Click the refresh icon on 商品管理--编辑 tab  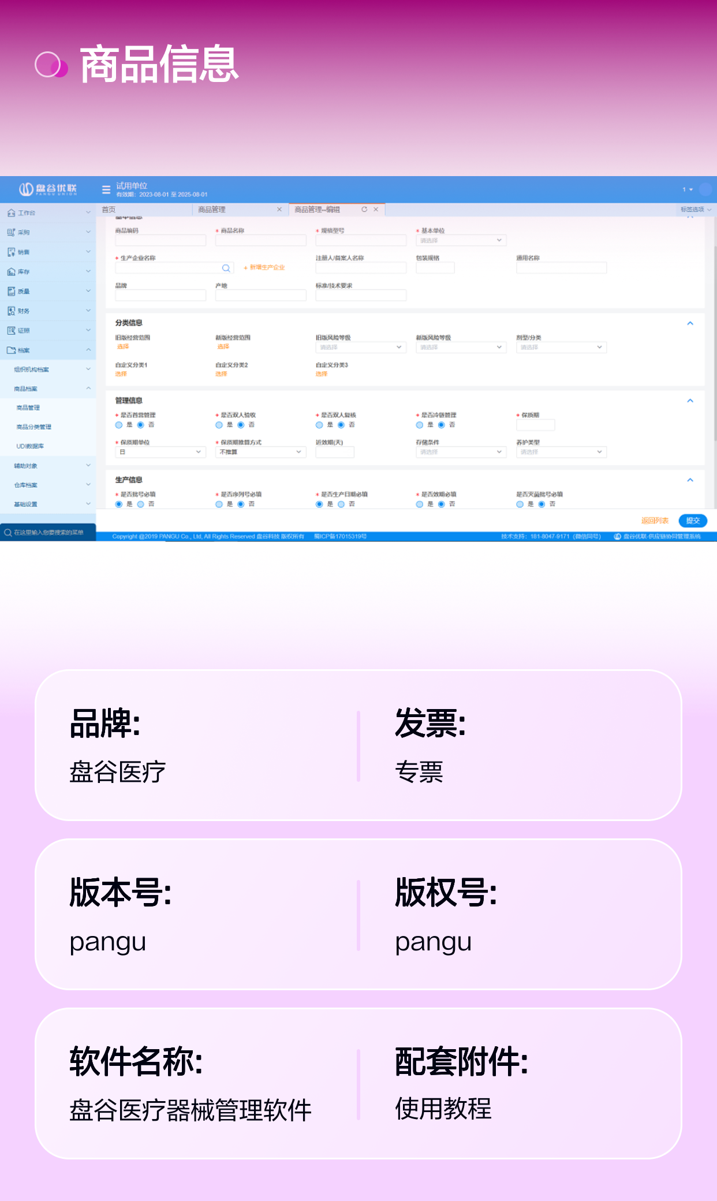(x=364, y=210)
